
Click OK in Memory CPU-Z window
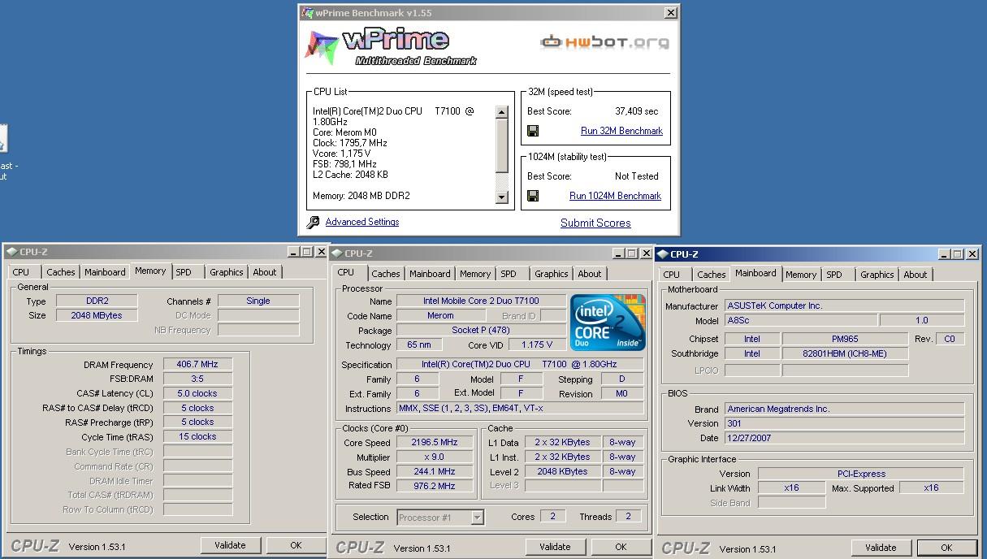[x=296, y=545]
